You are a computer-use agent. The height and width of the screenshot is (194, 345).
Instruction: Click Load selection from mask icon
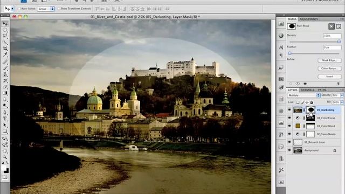coord(291,84)
